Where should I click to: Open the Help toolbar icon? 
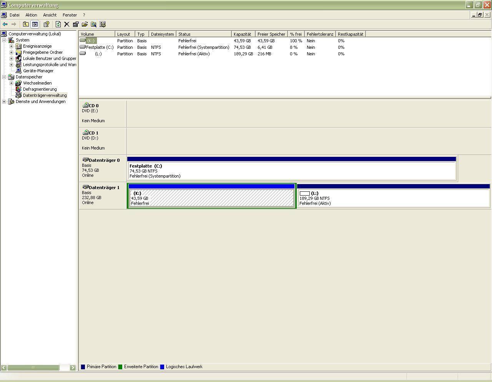[x=47, y=24]
